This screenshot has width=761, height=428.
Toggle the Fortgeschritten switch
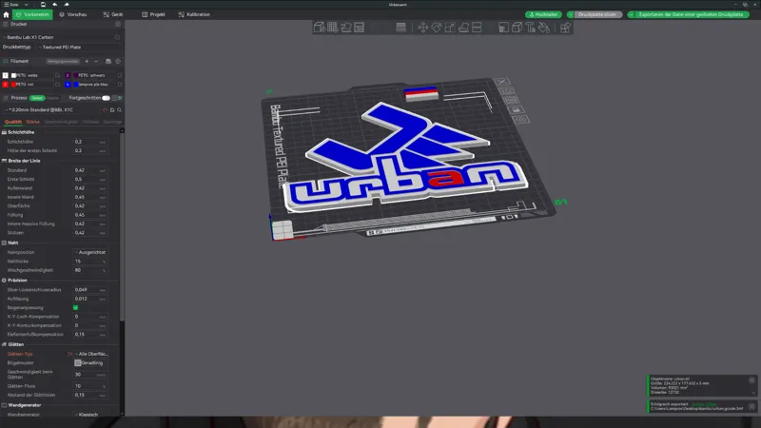(106, 98)
